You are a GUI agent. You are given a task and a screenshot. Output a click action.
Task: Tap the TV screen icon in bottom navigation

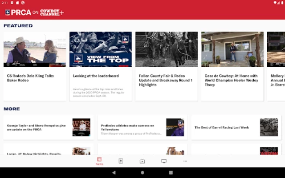pos(164,161)
